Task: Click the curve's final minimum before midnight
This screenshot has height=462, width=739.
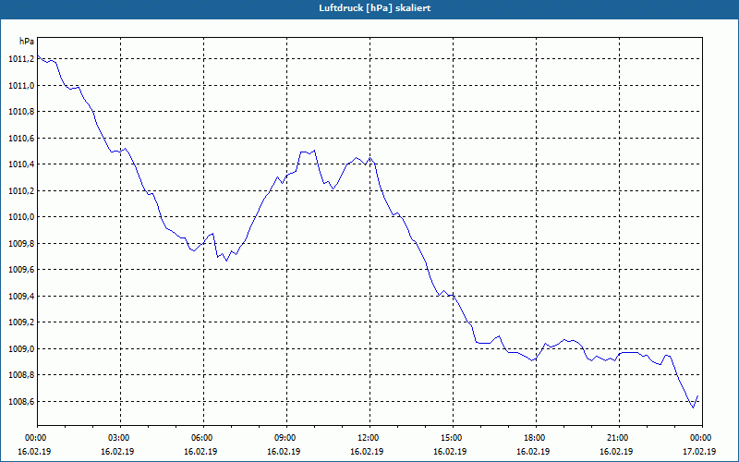Action: pos(693,407)
